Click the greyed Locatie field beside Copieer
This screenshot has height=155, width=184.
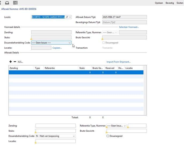click(x=41, y=48)
